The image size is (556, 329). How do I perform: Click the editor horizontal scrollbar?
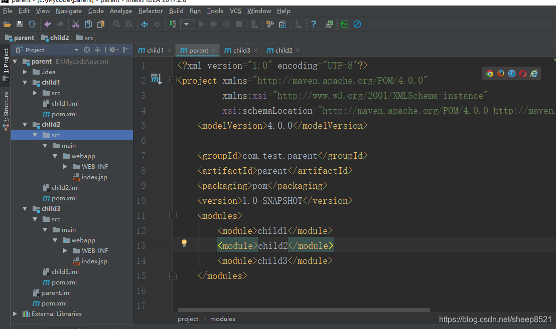pos(304,310)
